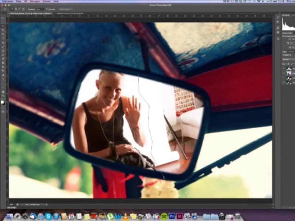
Task: Select the Hand tool
Action: click(x=3, y=92)
